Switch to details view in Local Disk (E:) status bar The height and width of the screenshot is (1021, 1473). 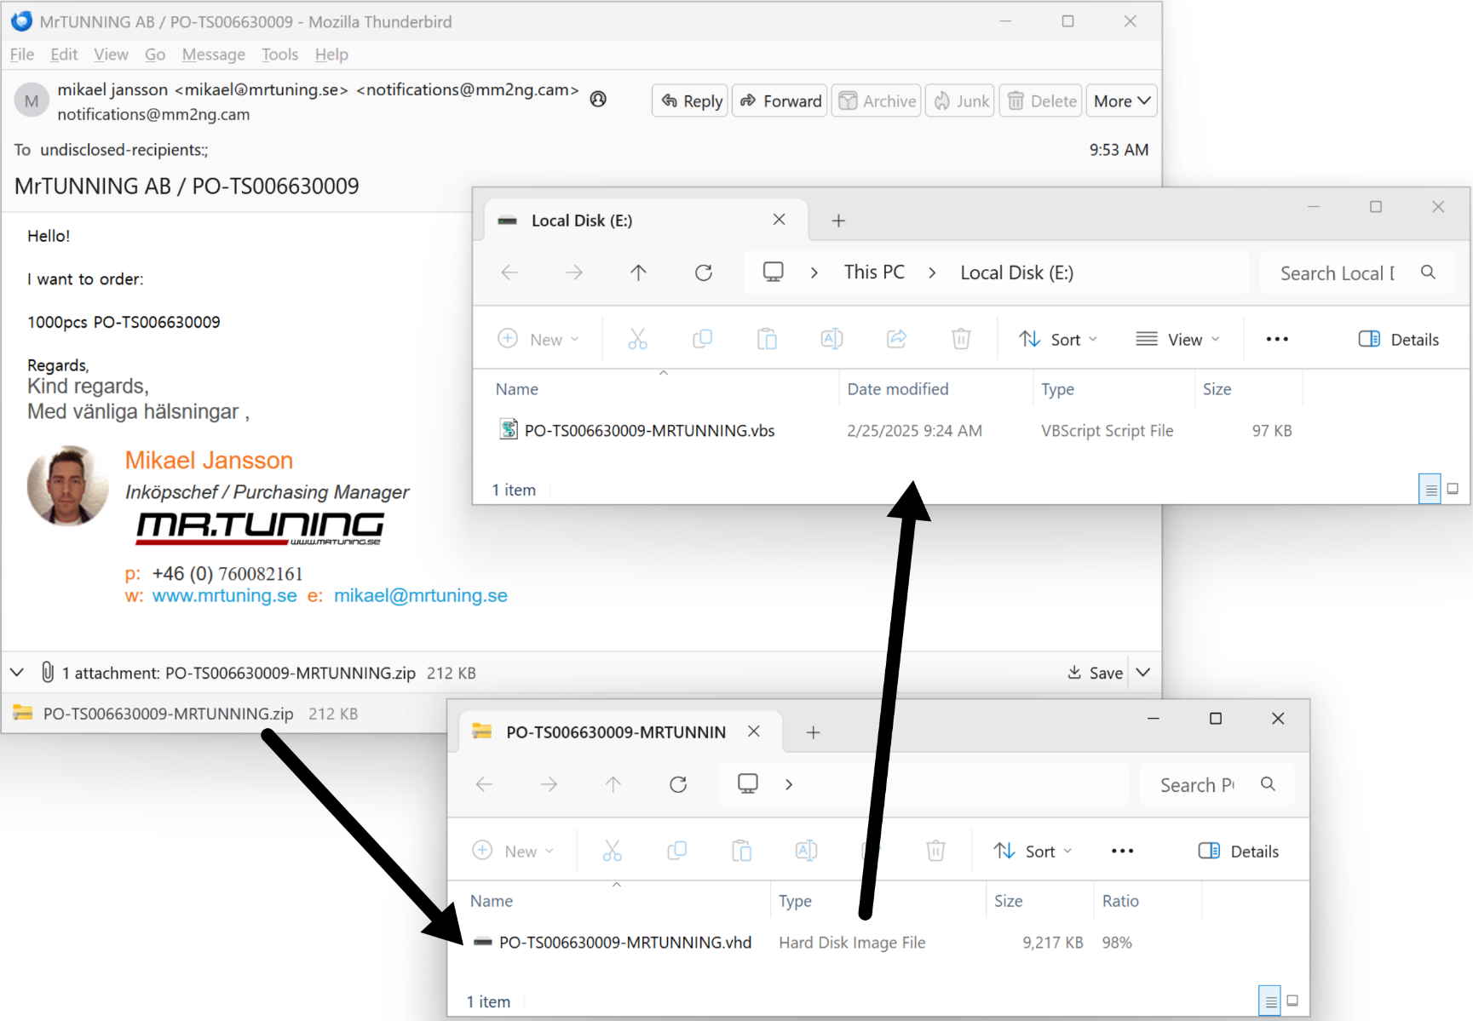[1430, 490]
